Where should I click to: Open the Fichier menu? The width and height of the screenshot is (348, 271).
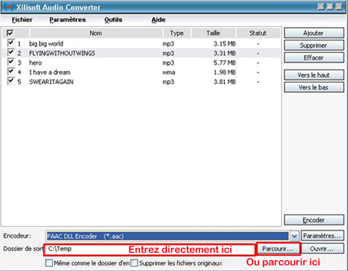pyautogui.click(x=22, y=20)
